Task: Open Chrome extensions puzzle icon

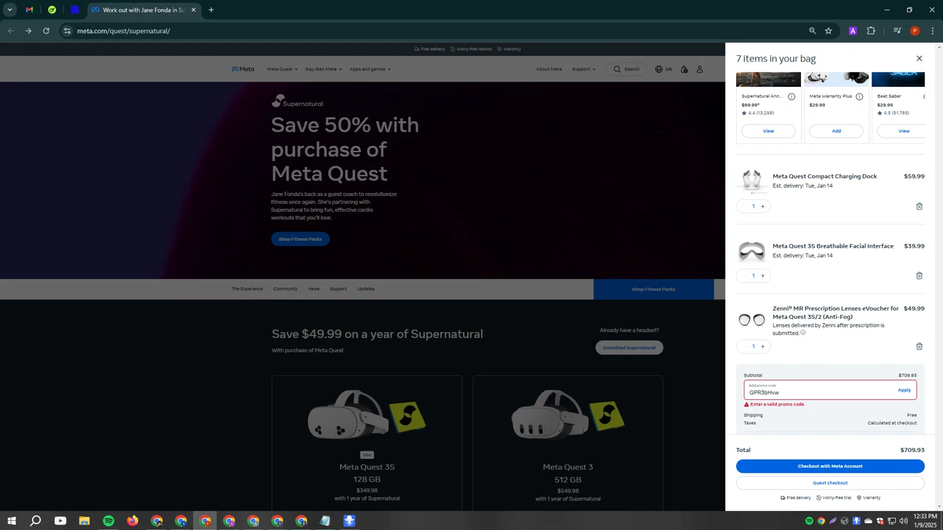Action: 871,31
